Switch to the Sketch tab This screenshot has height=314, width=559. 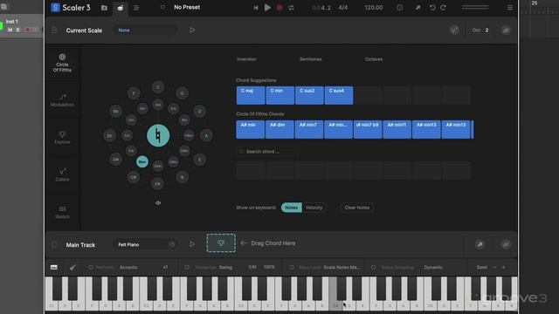point(62,212)
